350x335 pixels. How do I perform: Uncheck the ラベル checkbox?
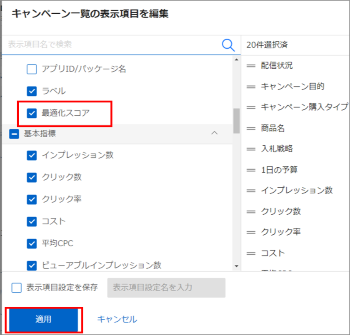pos(32,91)
